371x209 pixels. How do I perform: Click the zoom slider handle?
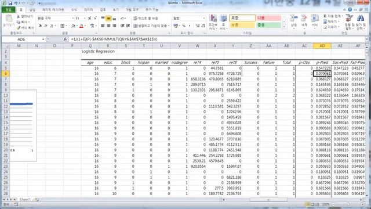tap(348, 204)
